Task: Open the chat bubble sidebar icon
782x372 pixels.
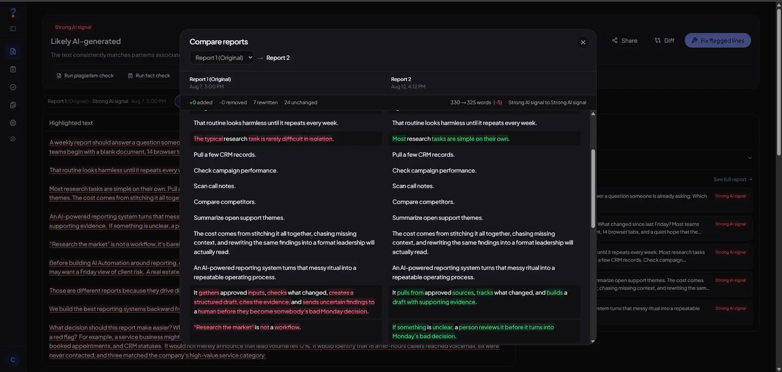Action: point(13,139)
